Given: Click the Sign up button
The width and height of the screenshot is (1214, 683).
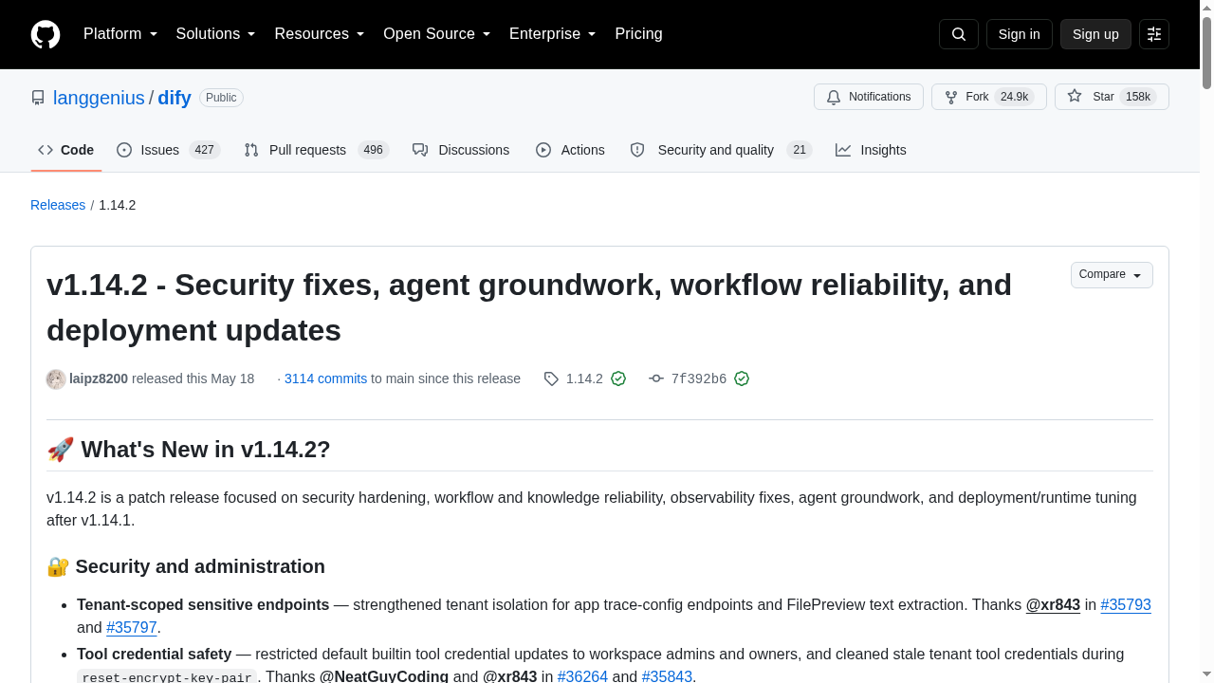Looking at the screenshot, I should pyautogui.click(x=1095, y=34).
